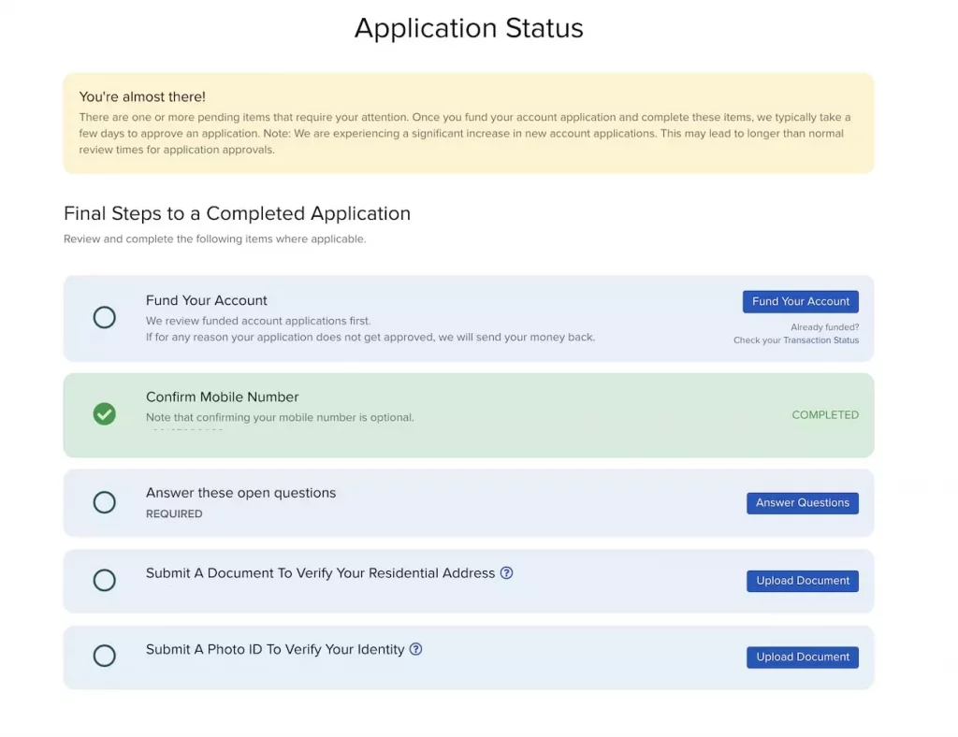Click the blue Fund Your Account button
This screenshot has width=958, height=737.
pos(800,301)
